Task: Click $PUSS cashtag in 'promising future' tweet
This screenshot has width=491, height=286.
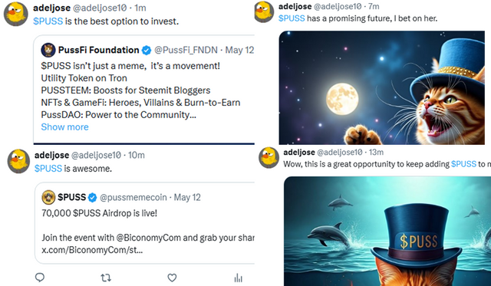Action: (292, 18)
